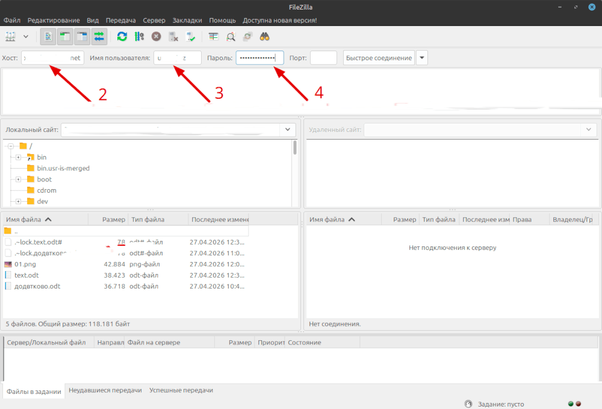Expand the boot folder node
602x409 pixels.
coord(18,180)
